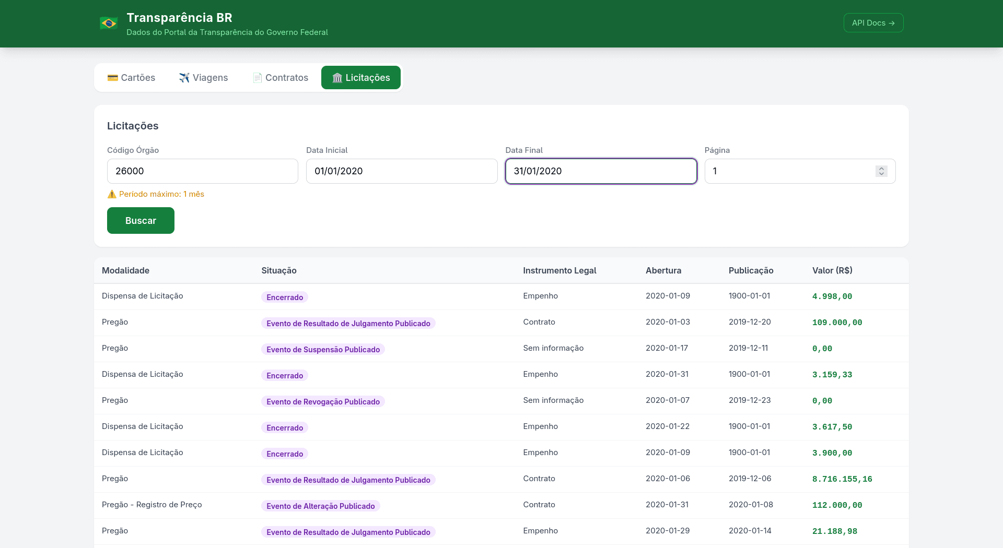Image resolution: width=1003 pixels, height=548 pixels.
Task: Click the Instrumento Legal column header
Action: pyautogui.click(x=559, y=270)
